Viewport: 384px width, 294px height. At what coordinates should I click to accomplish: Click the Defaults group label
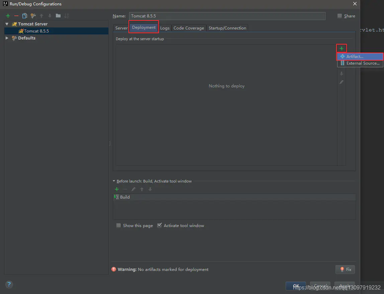coord(27,38)
